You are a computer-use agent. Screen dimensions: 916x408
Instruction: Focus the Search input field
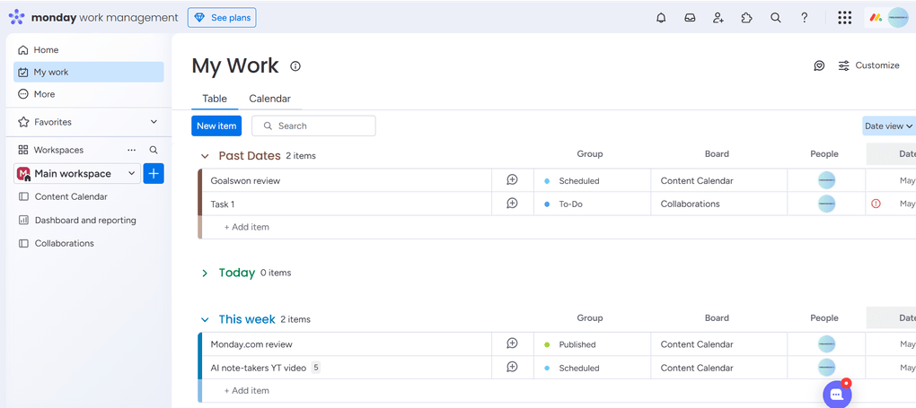(x=313, y=126)
